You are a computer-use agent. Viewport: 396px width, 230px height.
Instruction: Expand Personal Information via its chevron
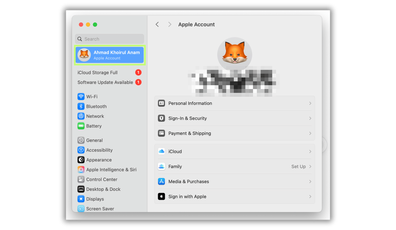click(x=310, y=103)
